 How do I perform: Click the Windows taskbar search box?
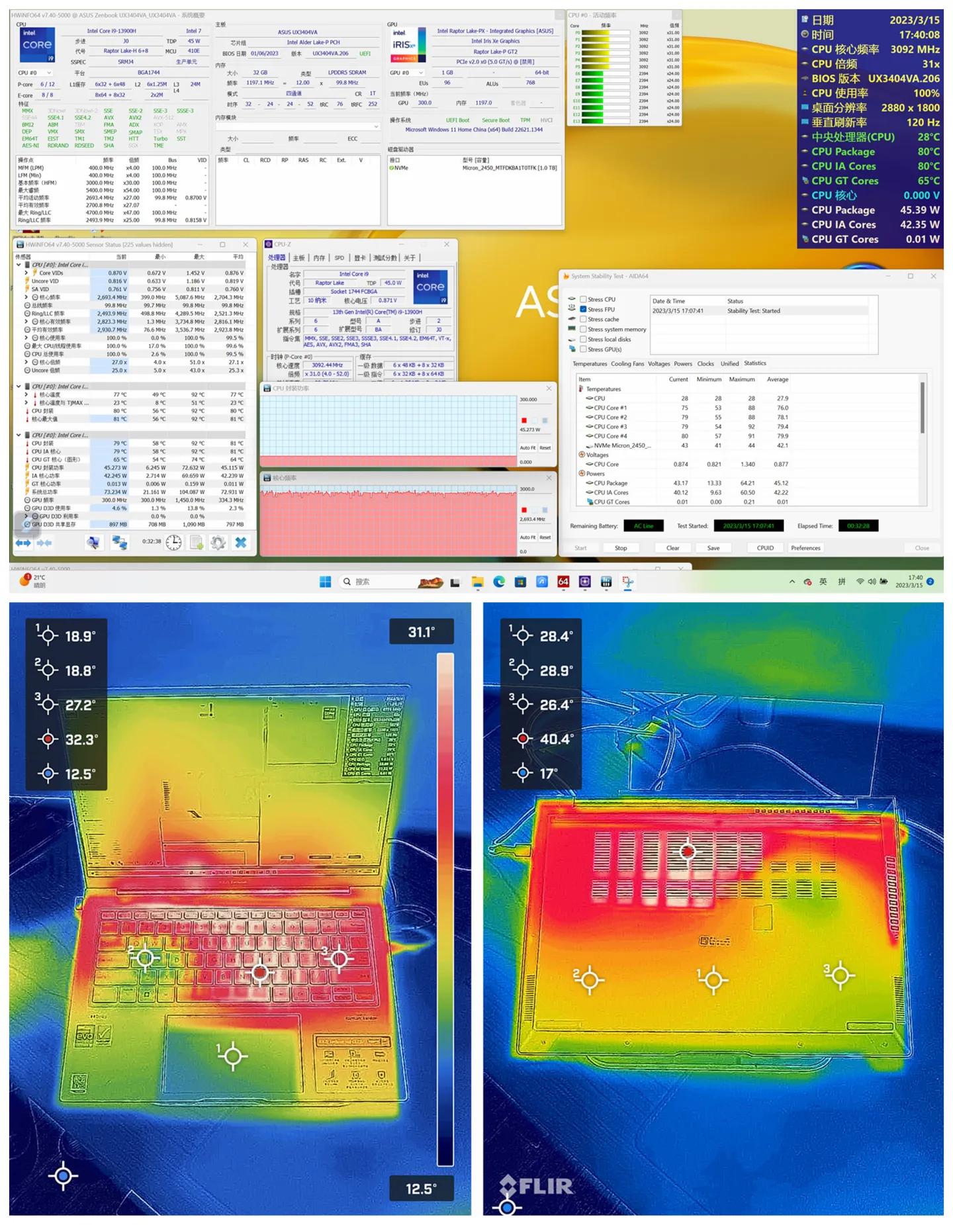coord(377,582)
